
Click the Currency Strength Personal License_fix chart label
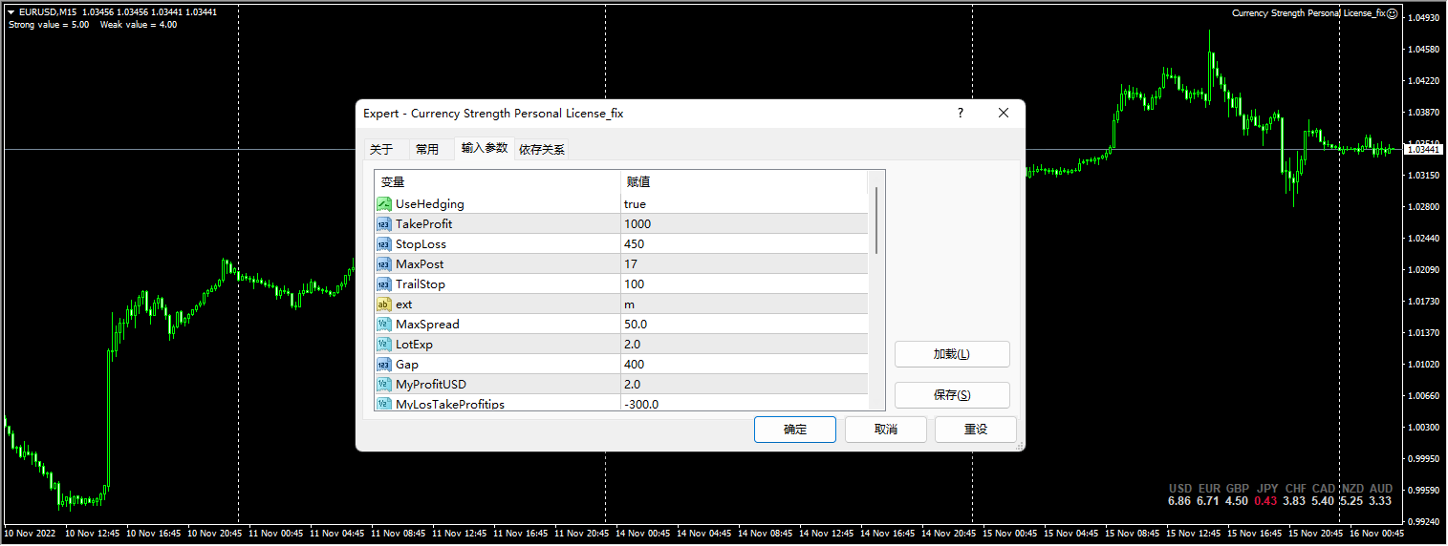[x=1308, y=13]
